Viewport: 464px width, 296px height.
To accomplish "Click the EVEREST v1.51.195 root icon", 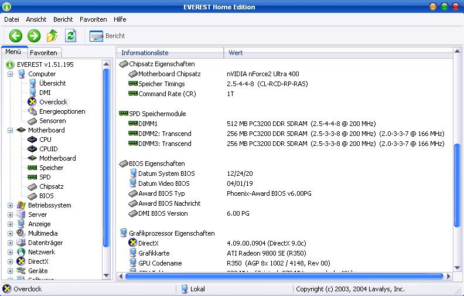I will click(x=10, y=64).
